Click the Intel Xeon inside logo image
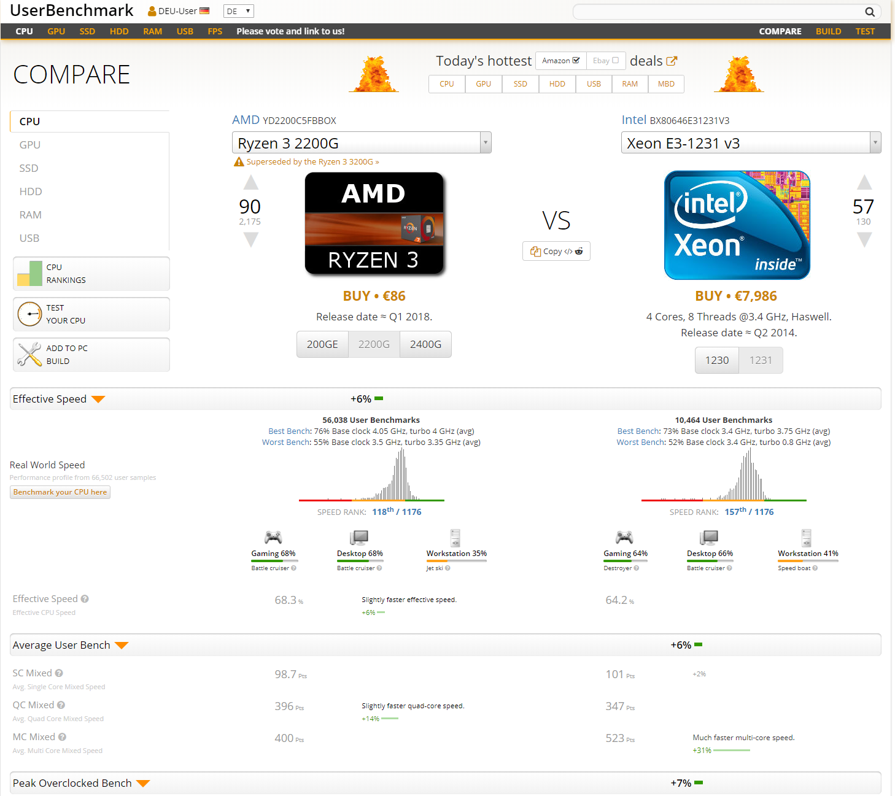The image size is (895, 796). (737, 225)
